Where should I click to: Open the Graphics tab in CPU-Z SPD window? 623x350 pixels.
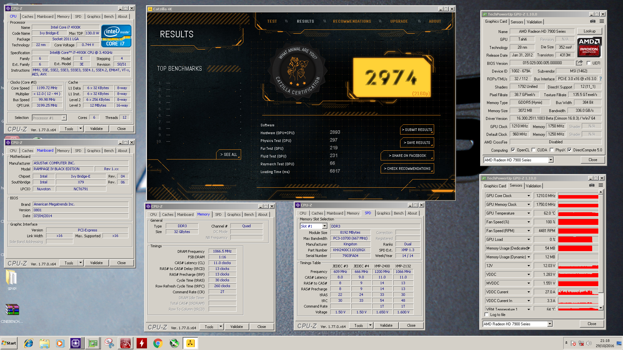[383, 213]
